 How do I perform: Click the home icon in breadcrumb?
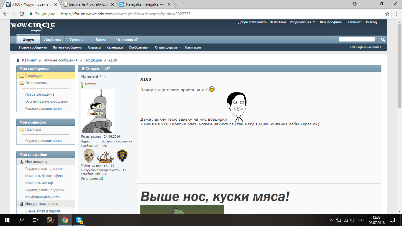click(18, 60)
